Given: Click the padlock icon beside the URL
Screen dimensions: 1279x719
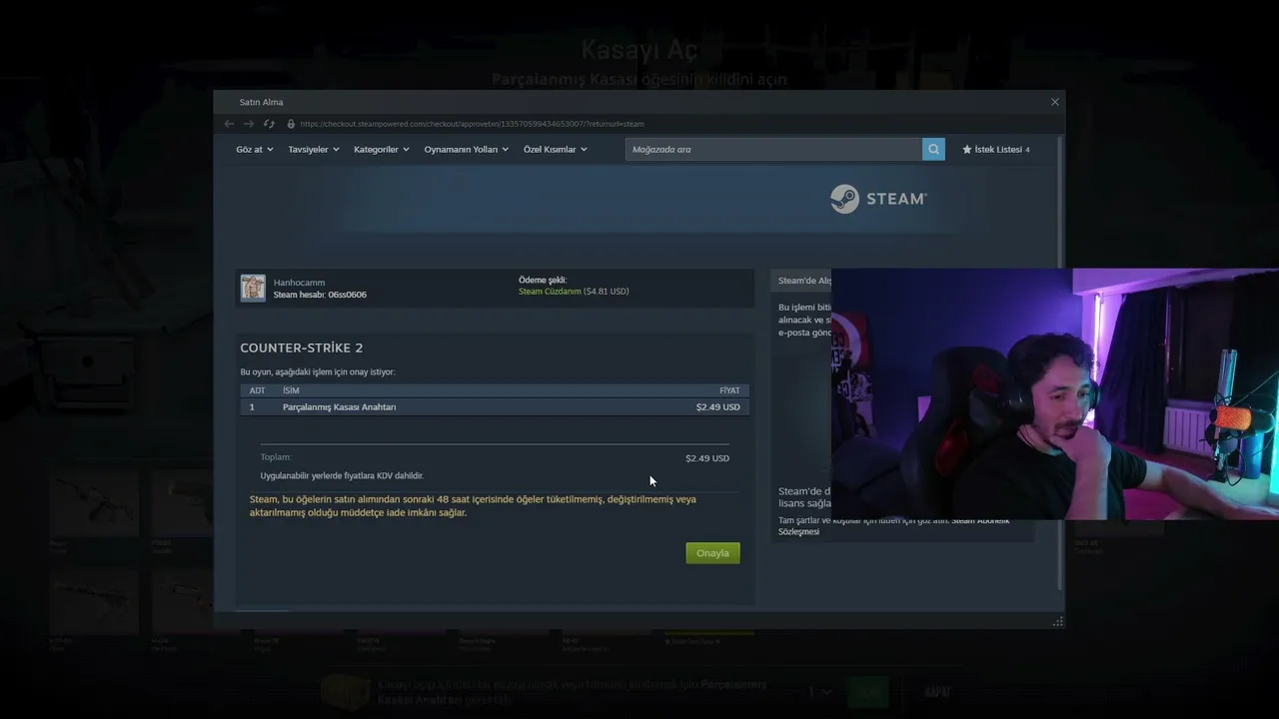Looking at the screenshot, I should pyautogui.click(x=291, y=124).
